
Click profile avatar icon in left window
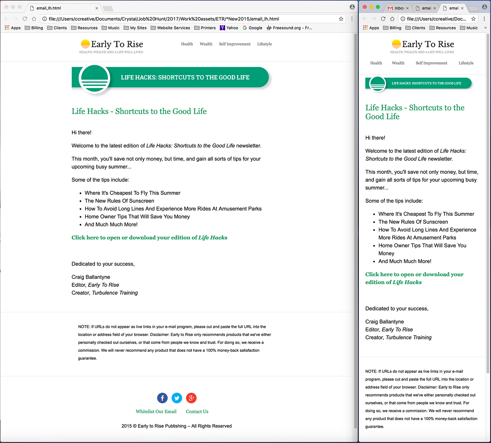click(x=352, y=7)
